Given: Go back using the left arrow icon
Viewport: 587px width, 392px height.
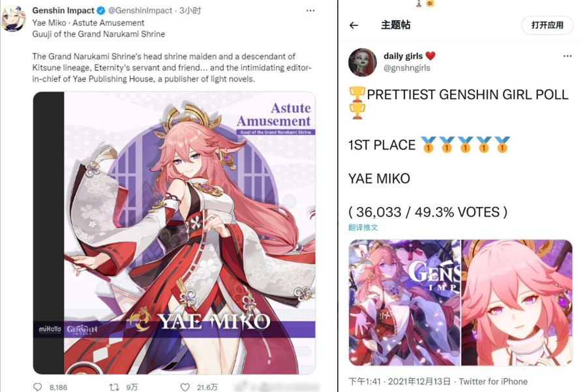Looking at the screenshot, I should pyautogui.click(x=354, y=25).
